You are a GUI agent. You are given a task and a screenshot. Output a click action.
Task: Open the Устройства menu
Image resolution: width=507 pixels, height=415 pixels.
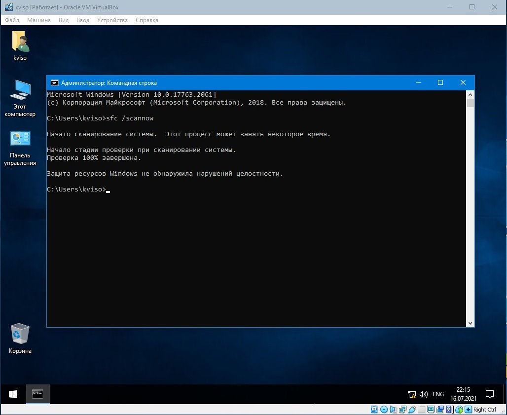click(x=112, y=20)
